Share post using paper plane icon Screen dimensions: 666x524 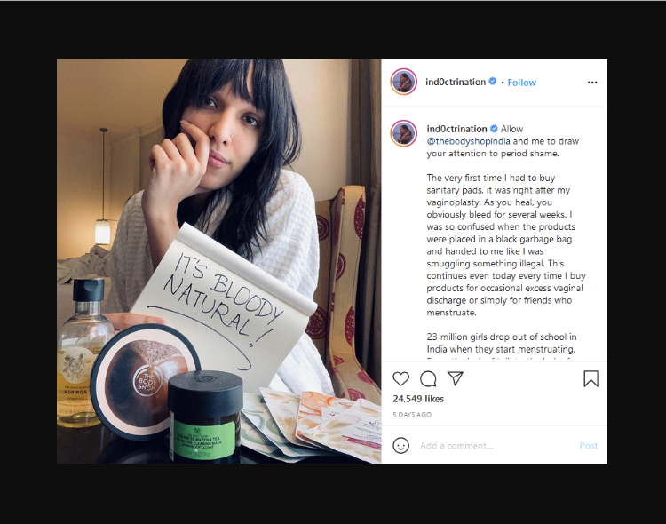[x=455, y=378]
